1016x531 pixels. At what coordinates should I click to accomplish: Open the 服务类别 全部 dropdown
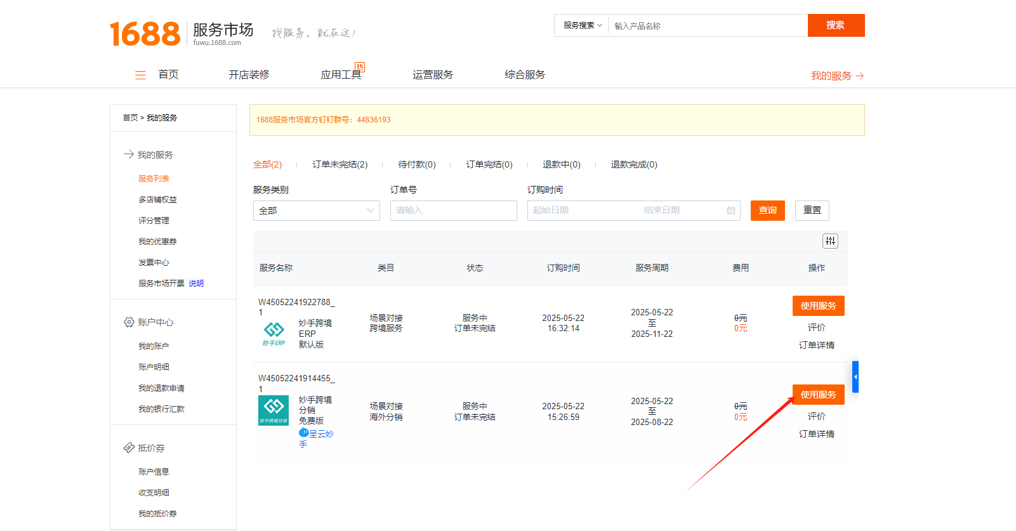click(x=317, y=211)
